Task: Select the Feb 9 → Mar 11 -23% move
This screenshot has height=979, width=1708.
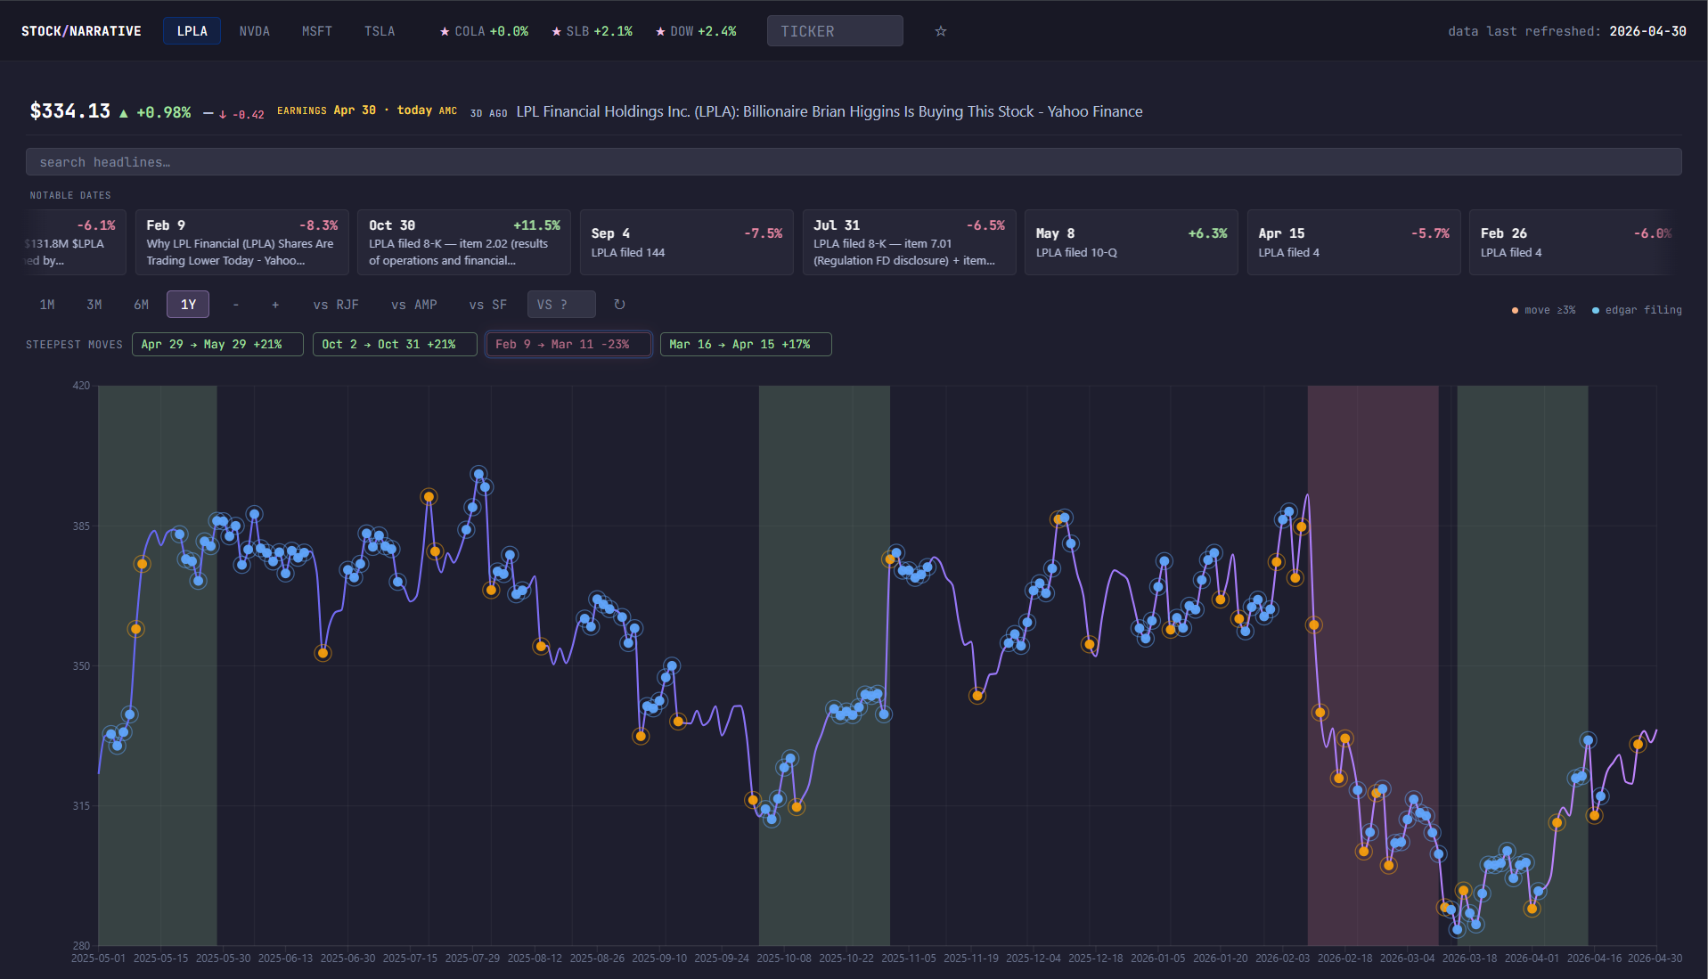Action: pos(568,344)
